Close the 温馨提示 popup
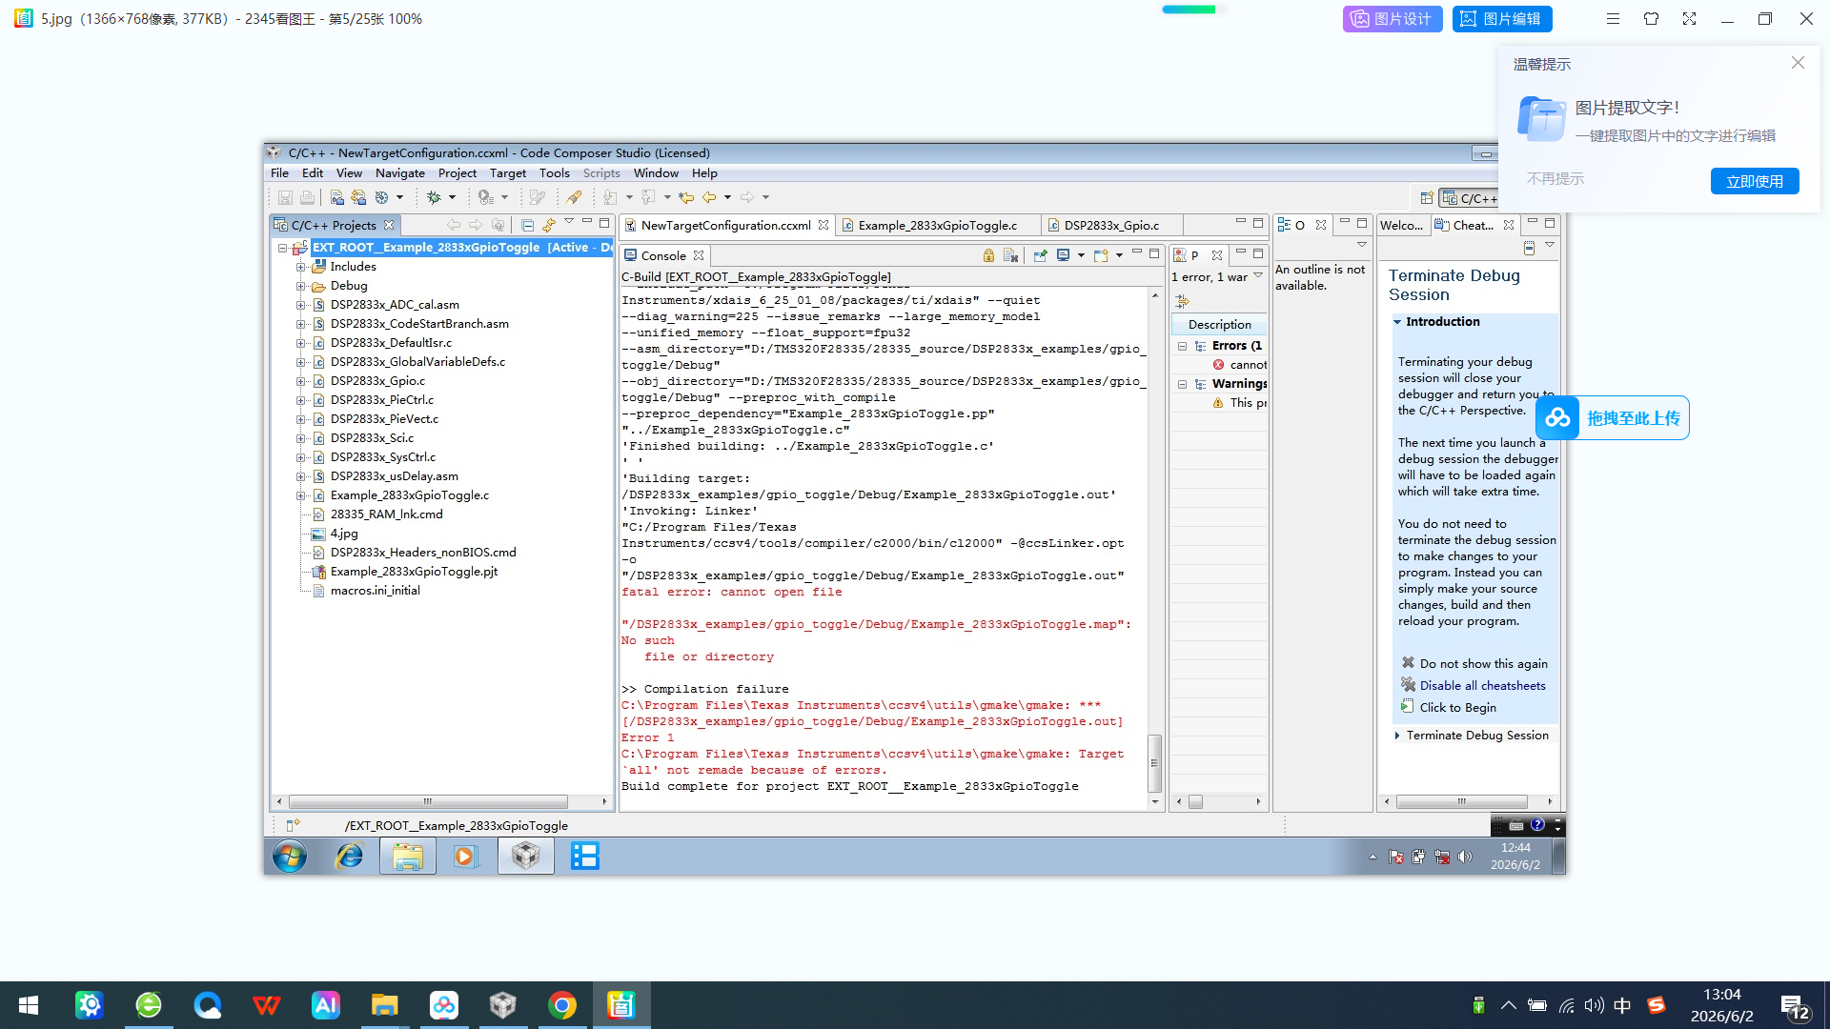The image size is (1830, 1029). (x=1798, y=62)
